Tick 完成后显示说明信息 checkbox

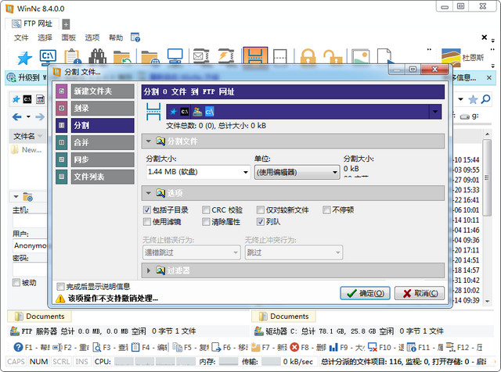click(x=61, y=286)
